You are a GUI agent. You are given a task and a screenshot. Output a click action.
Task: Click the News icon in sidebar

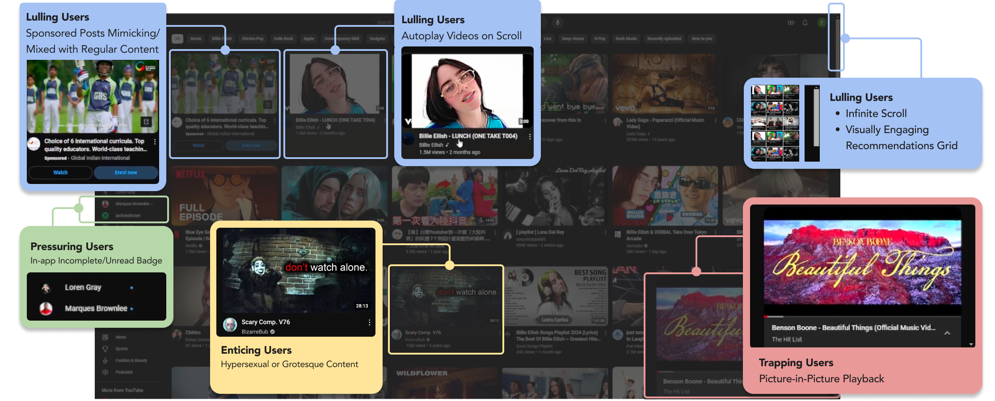coord(105,337)
